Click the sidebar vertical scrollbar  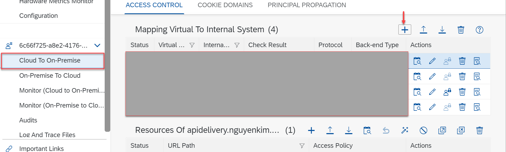coord(107,67)
